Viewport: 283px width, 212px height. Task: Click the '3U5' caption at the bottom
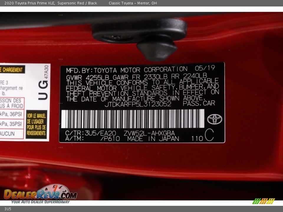click(8, 209)
